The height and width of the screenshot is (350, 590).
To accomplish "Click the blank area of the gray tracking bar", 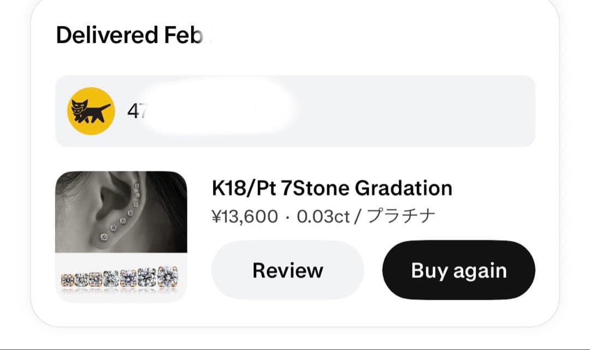I will [x=415, y=111].
